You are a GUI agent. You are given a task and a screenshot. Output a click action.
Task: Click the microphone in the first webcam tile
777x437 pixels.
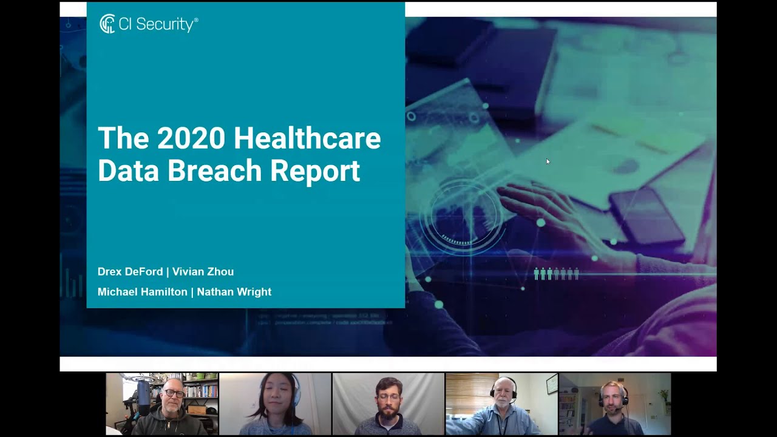(143, 397)
